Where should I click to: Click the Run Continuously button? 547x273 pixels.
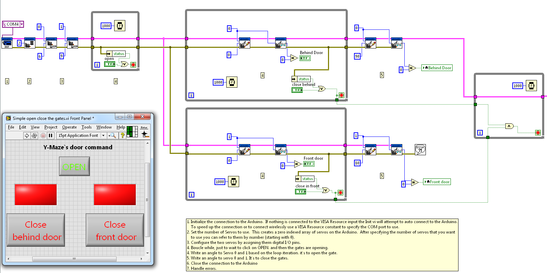point(34,135)
